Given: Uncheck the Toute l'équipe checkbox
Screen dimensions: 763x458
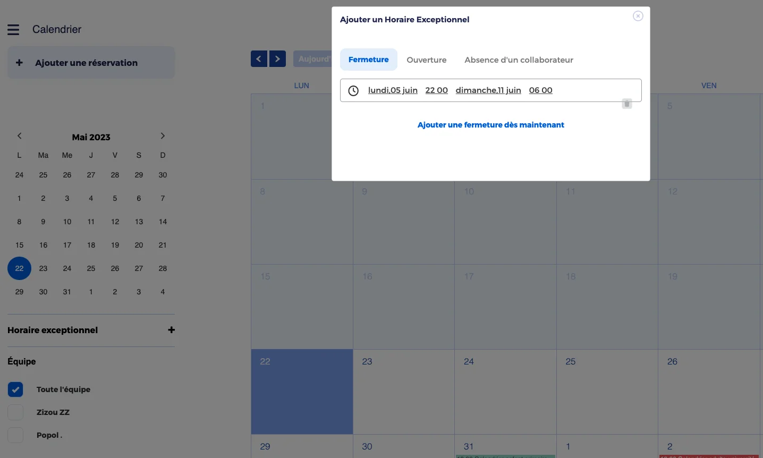Looking at the screenshot, I should coord(15,389).
